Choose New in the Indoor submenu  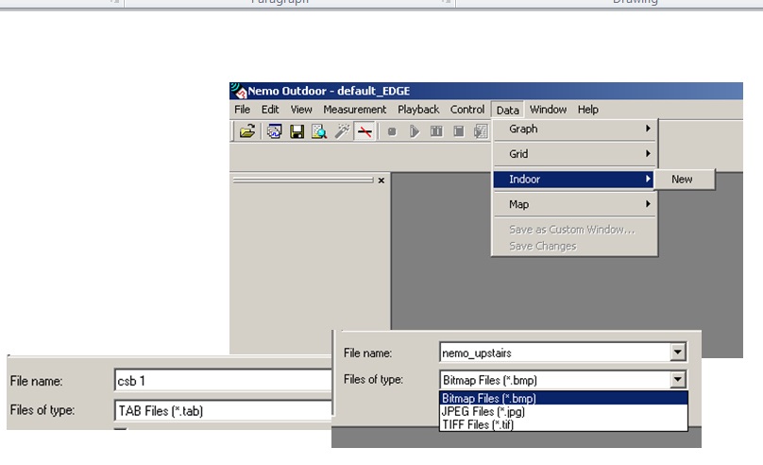(x=685, y=180)
